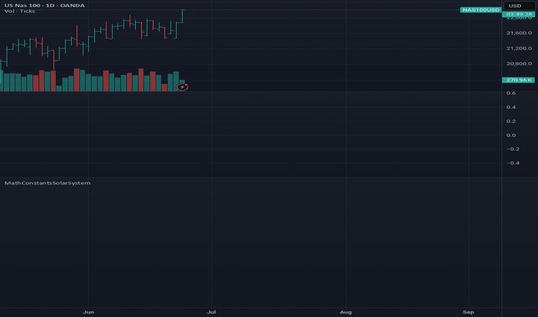The height and width of the screenshot is (317, 538).
Task: Click the 21,600.0 price axis label
Action: click(519, 33)
